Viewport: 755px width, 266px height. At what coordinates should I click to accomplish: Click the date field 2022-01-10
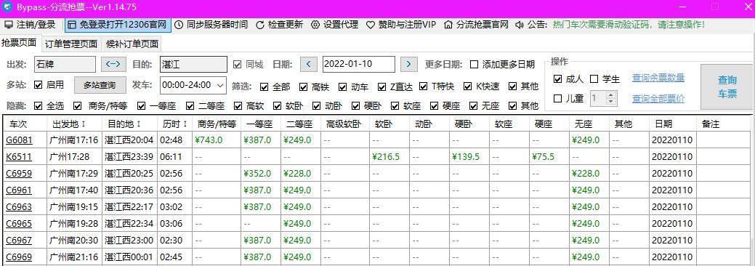click(359, 64)
